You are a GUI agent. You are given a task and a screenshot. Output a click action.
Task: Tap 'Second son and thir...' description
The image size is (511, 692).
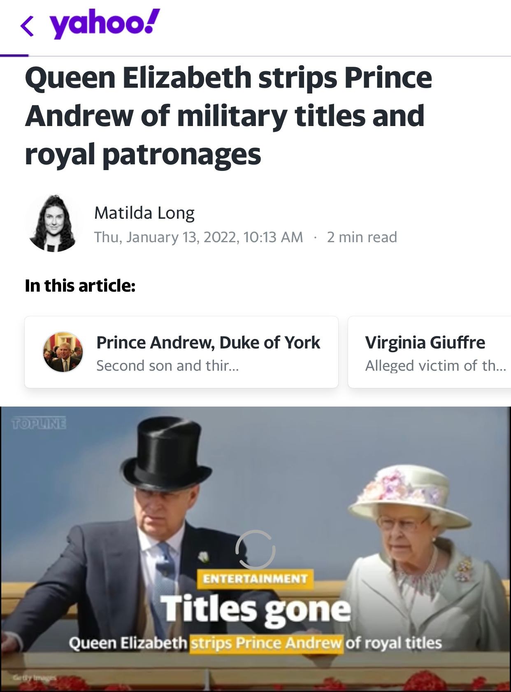(x=167, y=365)
